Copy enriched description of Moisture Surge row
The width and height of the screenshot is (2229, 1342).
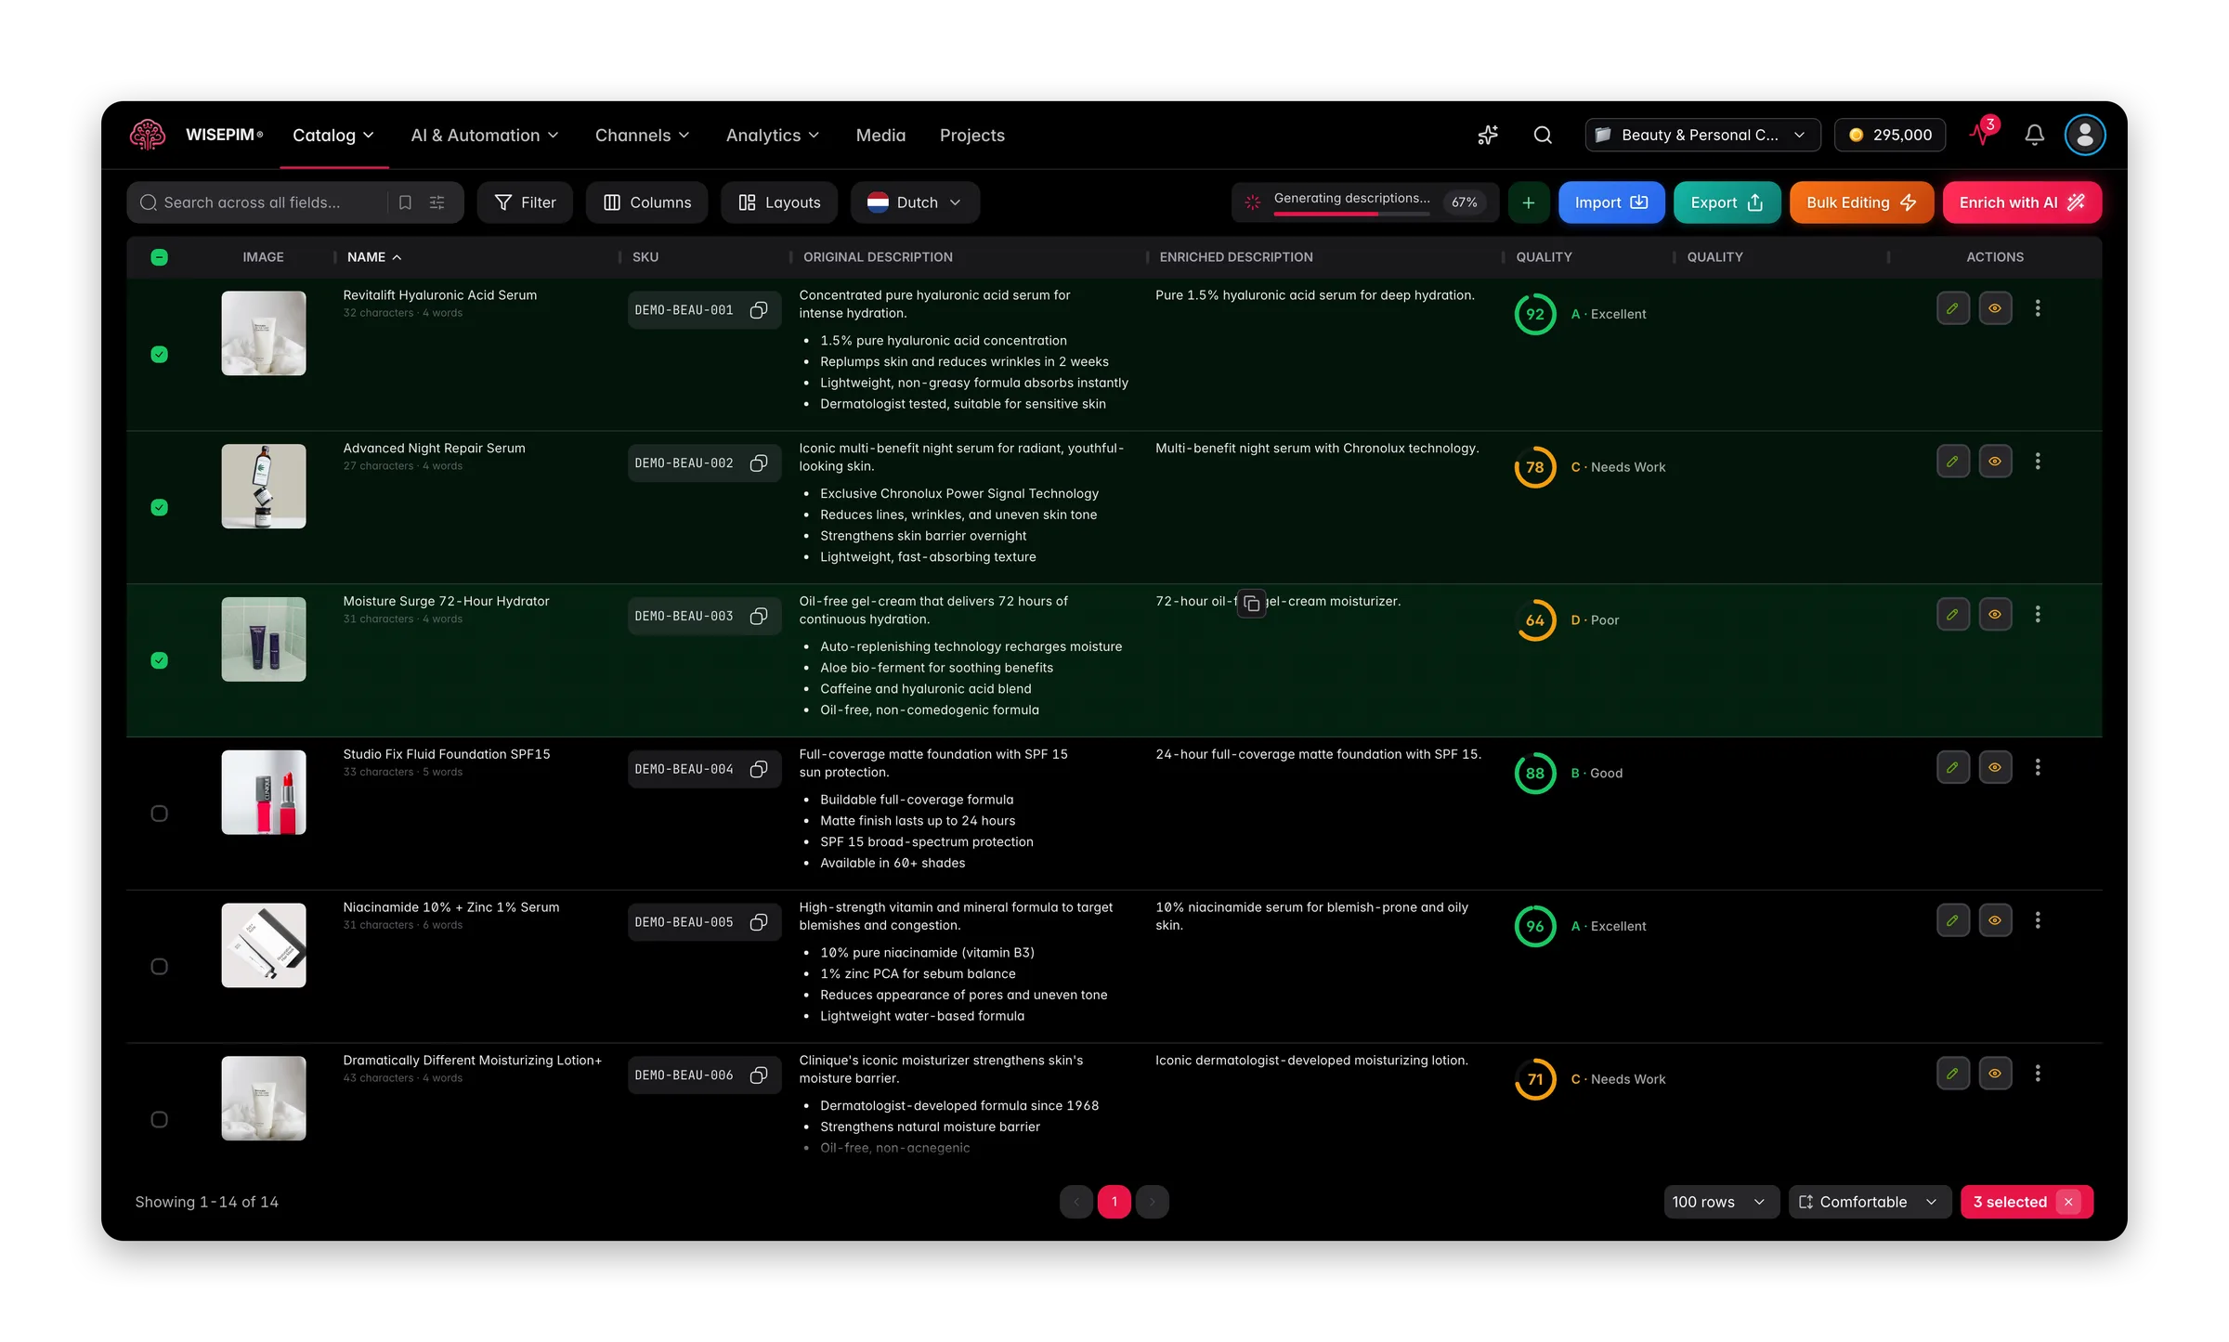tap(1251, 604)
